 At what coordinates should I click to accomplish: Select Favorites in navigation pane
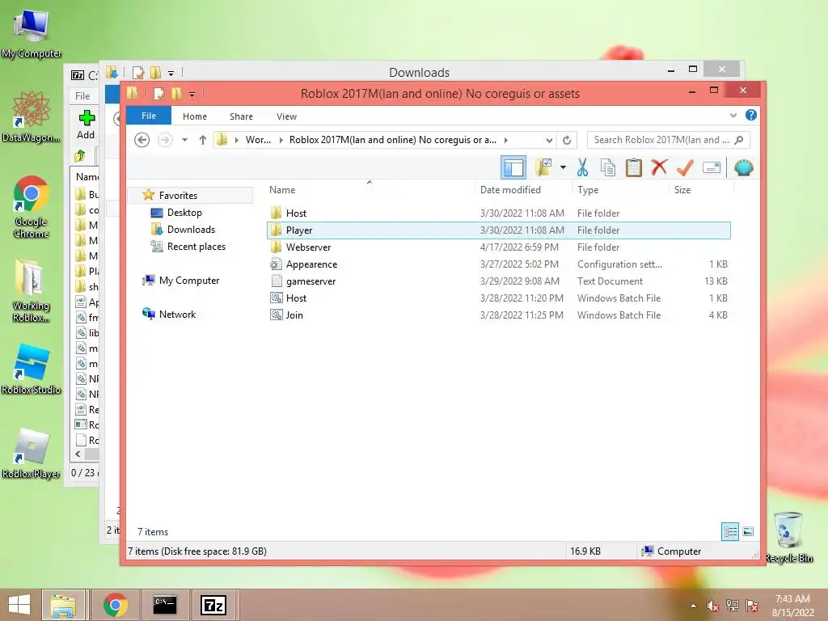click(178, 196)
